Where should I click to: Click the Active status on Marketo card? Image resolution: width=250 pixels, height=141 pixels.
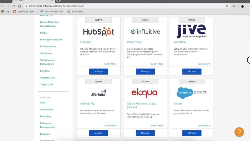98,81
